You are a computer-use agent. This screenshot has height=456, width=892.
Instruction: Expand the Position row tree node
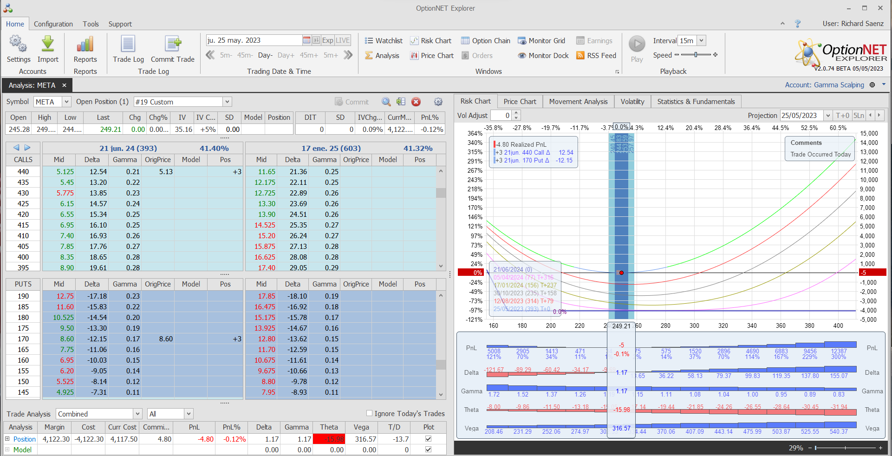(x=7, y=439)
